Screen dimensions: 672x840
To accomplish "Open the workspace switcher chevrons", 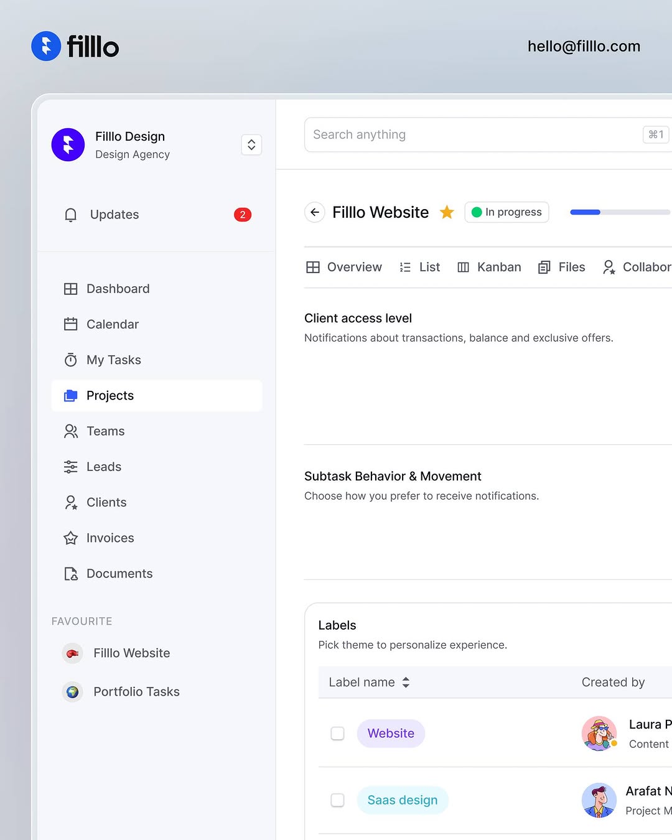I will click(x=251, y=145).
